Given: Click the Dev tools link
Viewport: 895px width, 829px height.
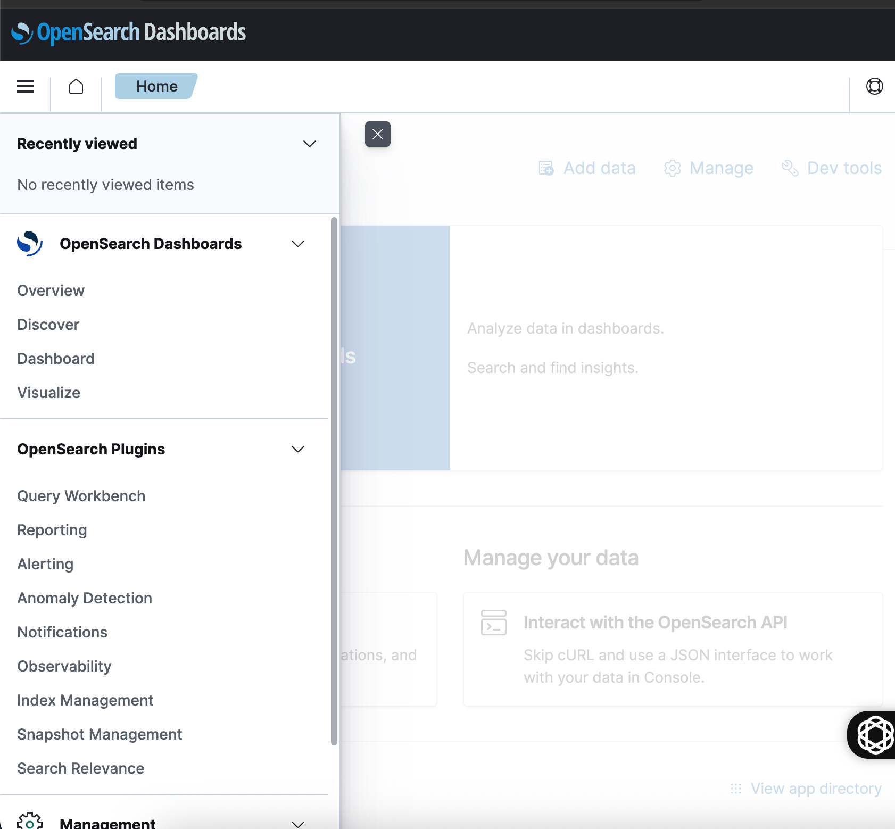Looking at the screenshot, I should pyautogui.click(x=832, y=168).
